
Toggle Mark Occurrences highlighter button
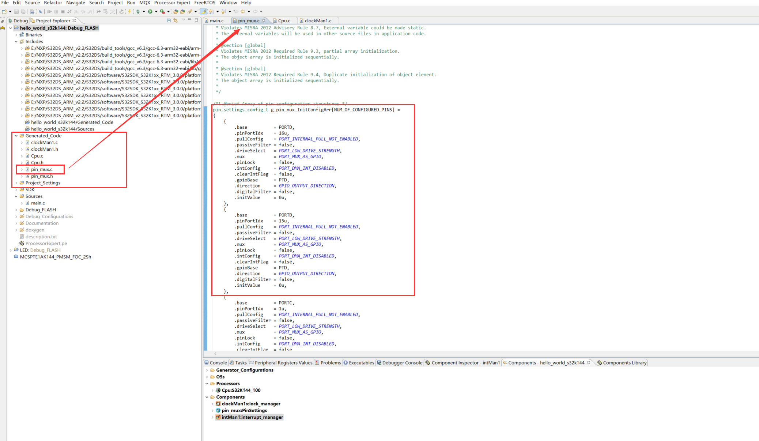coord(203,12)
